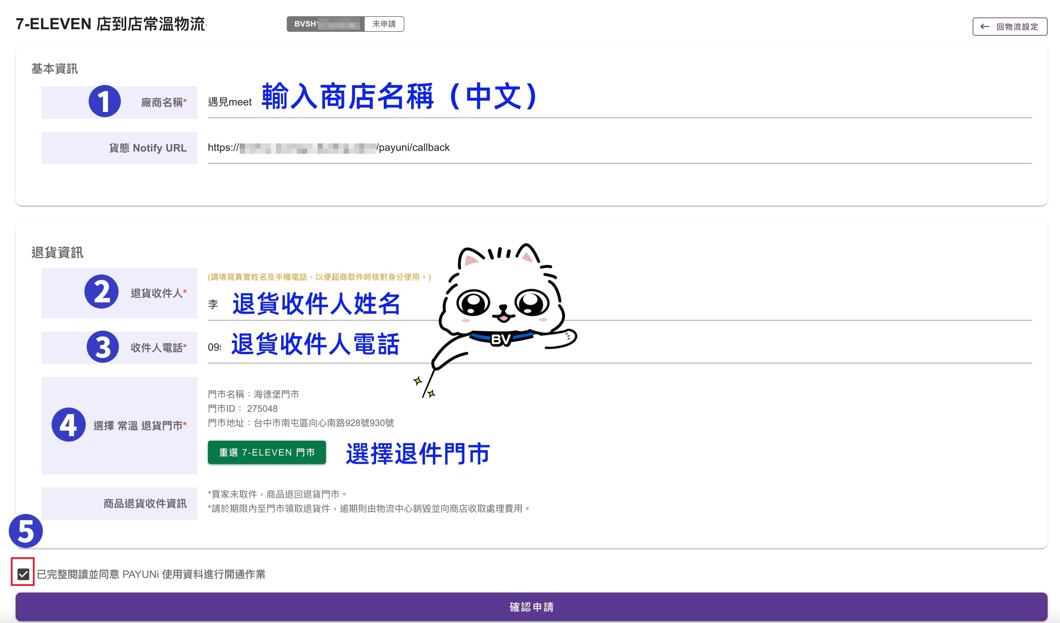Click the 確認申請 submit button
1060x623 pixels.
pos(531,606)
